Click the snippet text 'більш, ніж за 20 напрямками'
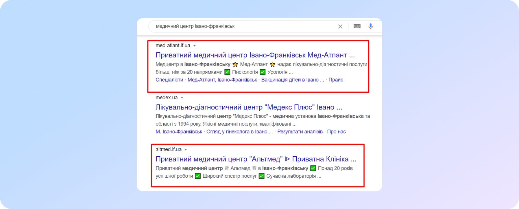 [x=189, y=72]
